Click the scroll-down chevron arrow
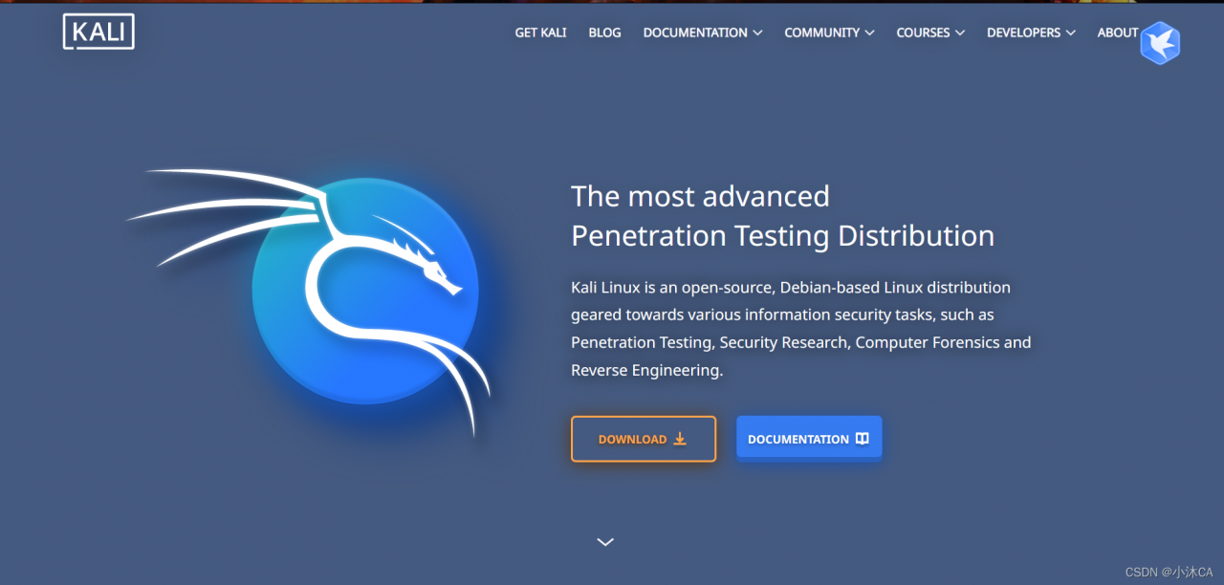The width and height of the screenshot is (1224, 585). 605,542
